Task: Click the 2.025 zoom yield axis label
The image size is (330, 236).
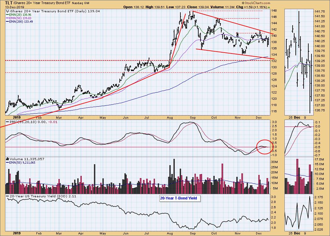Action: pyautogui.click(x=319, y=229)
